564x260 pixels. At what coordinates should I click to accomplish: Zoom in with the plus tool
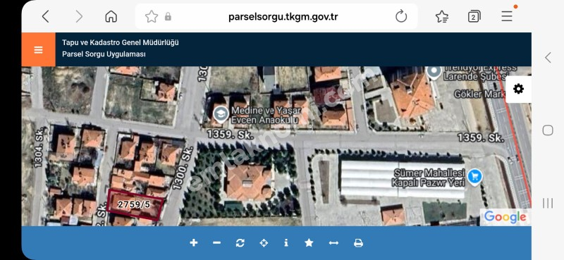tap(193, 243)
